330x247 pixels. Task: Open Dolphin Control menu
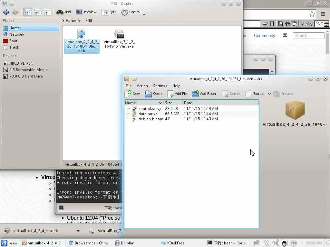click(x=131, y=12)
